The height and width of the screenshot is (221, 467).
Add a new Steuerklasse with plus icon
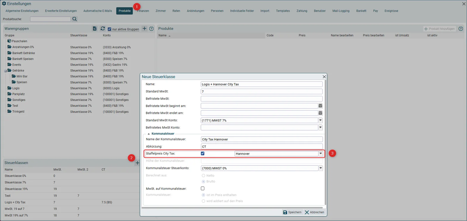click(137, 163)
